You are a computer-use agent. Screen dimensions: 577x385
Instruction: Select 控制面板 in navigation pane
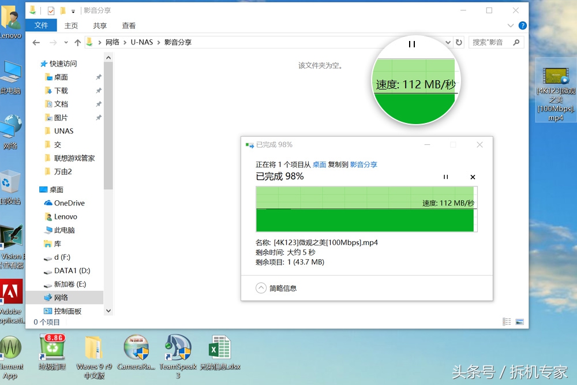coord(63,311)
